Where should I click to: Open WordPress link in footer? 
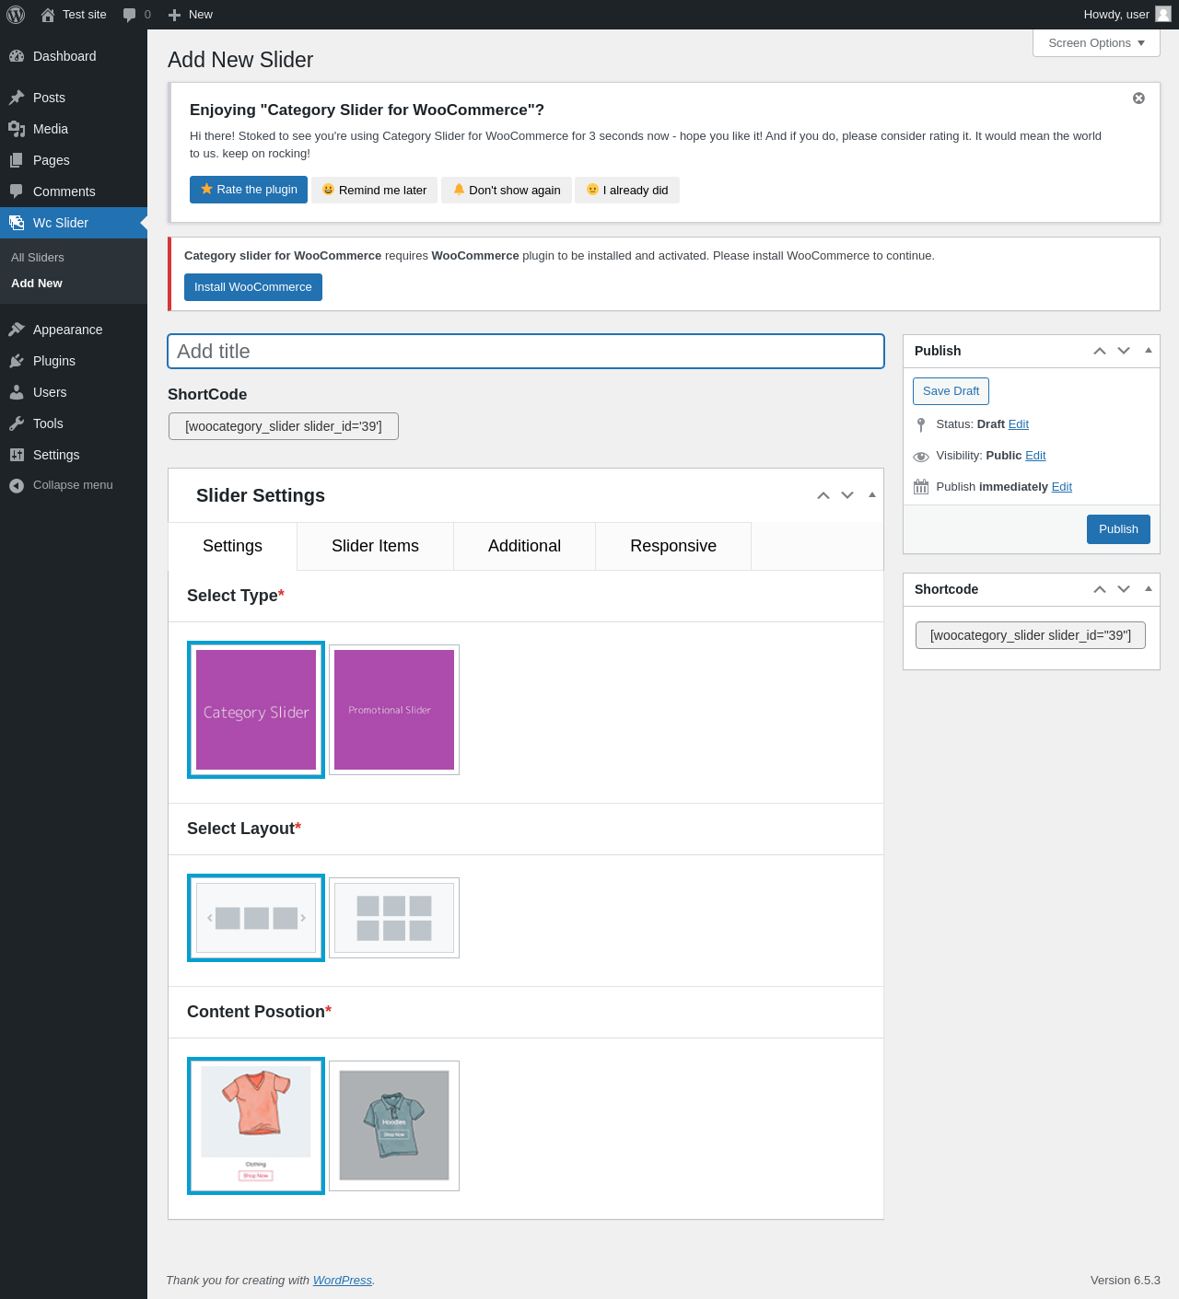pos(343,1281)
